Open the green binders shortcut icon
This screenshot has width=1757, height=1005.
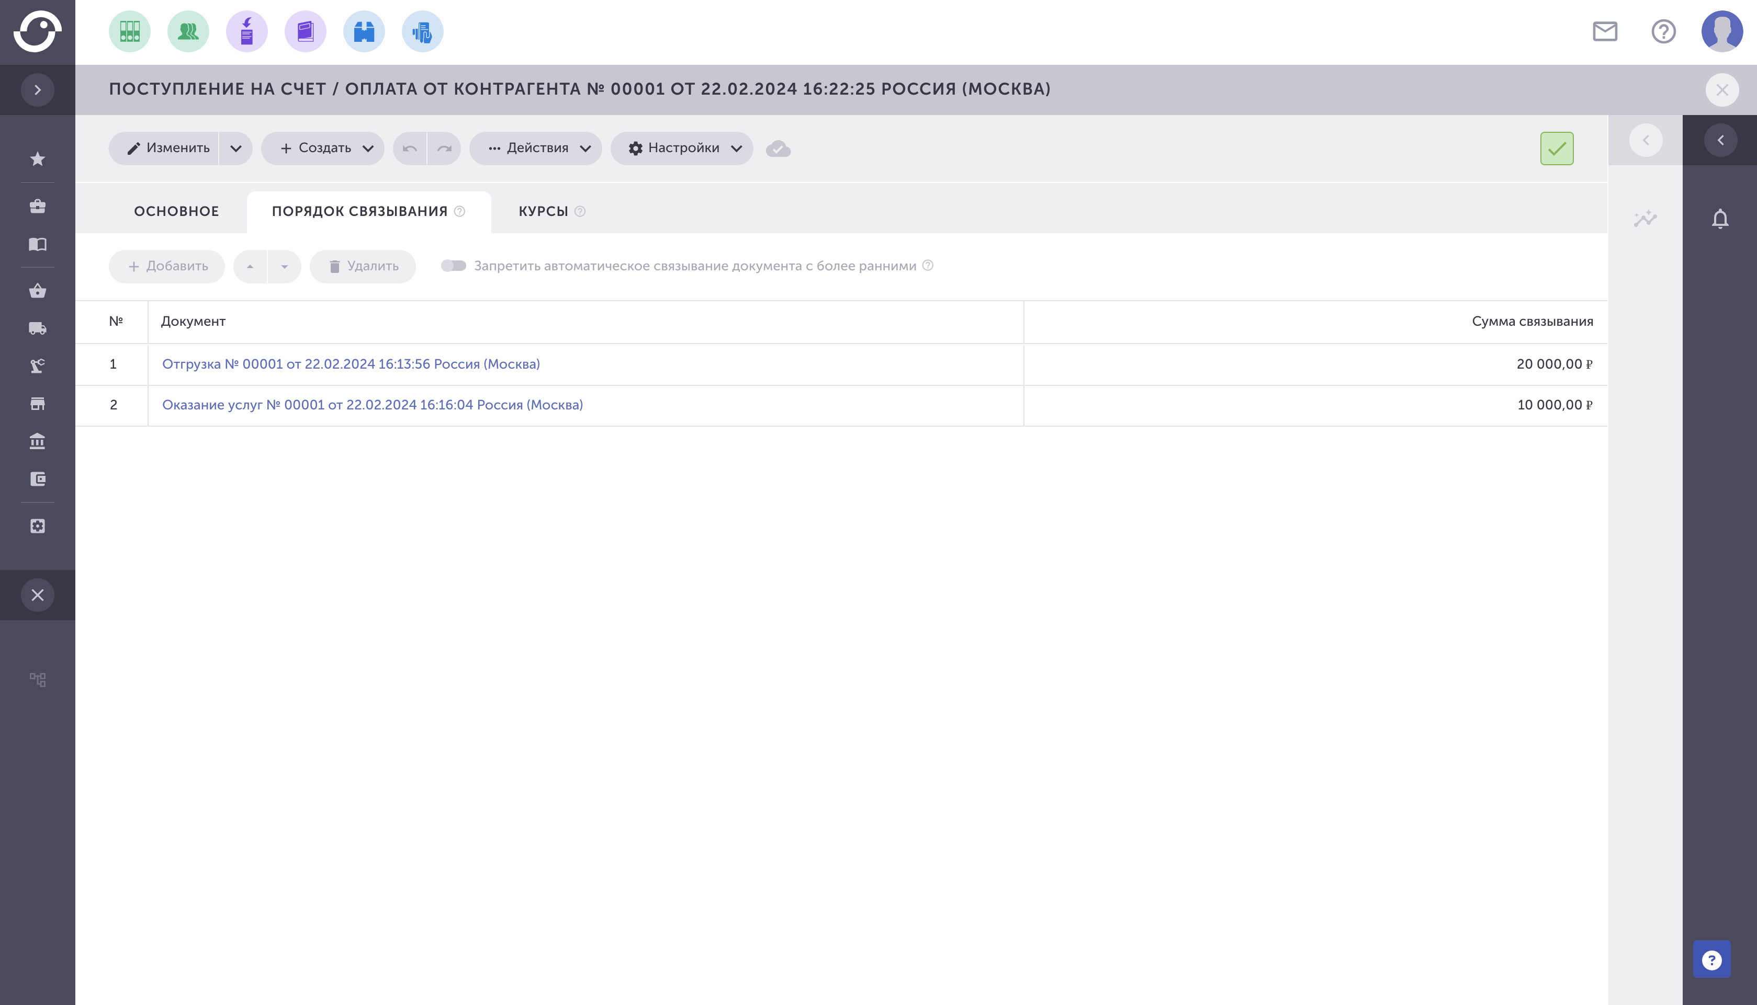[130, 31]
